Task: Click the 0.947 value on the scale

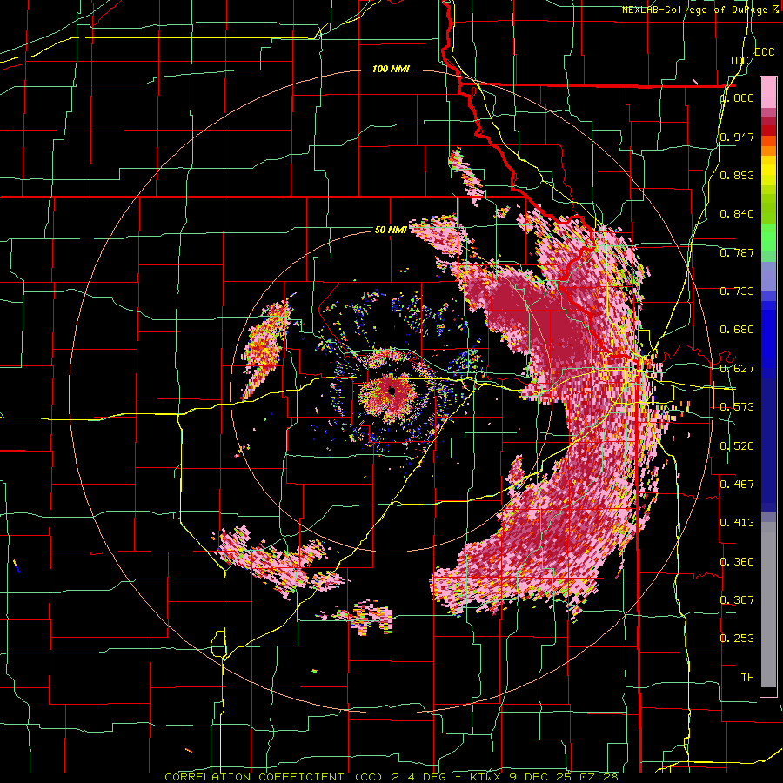Action: coord(737,137)
